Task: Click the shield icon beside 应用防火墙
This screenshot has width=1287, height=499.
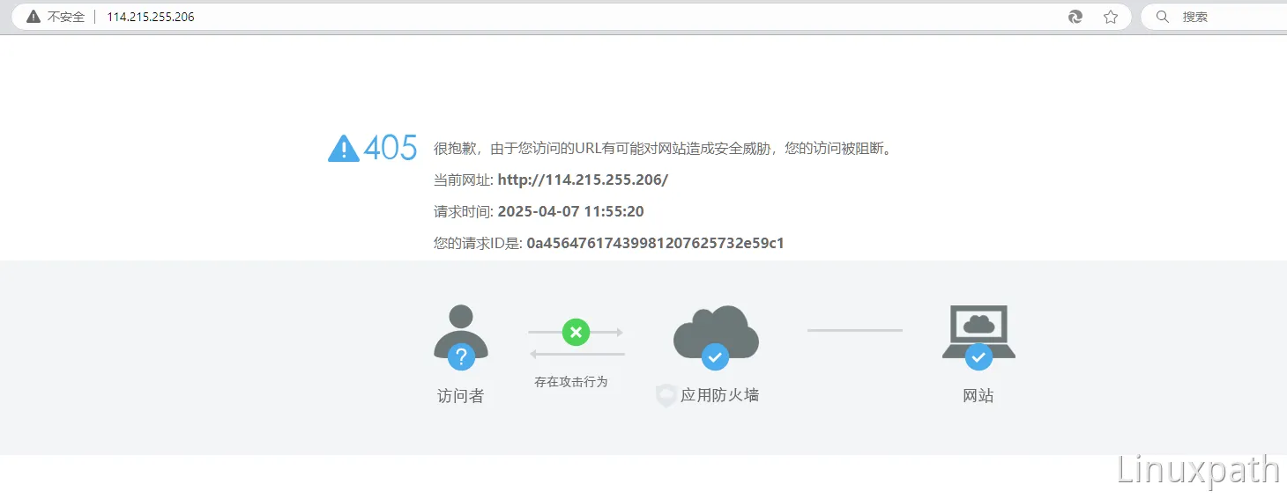Action: coord(666,395)
